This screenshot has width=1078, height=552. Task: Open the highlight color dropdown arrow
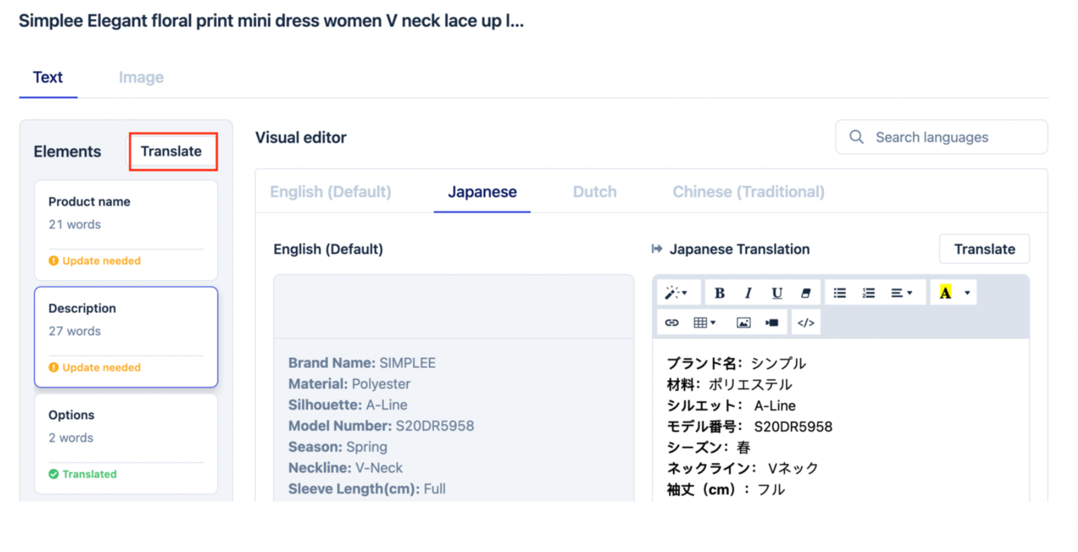[x=968, y=293]
